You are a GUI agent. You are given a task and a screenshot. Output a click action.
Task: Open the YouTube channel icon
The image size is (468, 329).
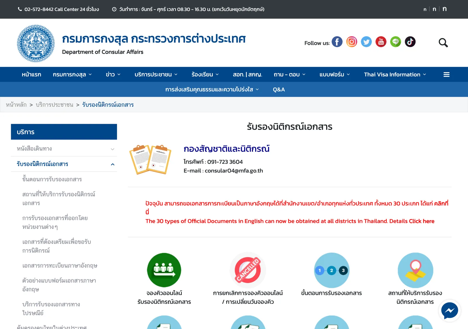tap(381, 42)
